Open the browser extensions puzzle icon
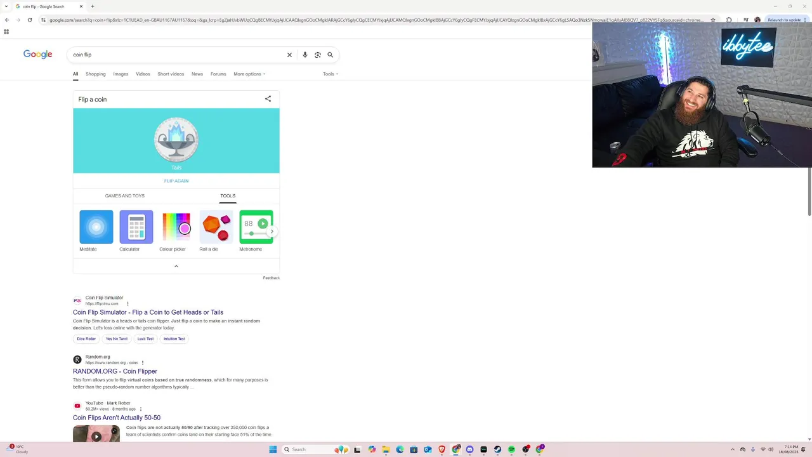 tap(729, 20)
